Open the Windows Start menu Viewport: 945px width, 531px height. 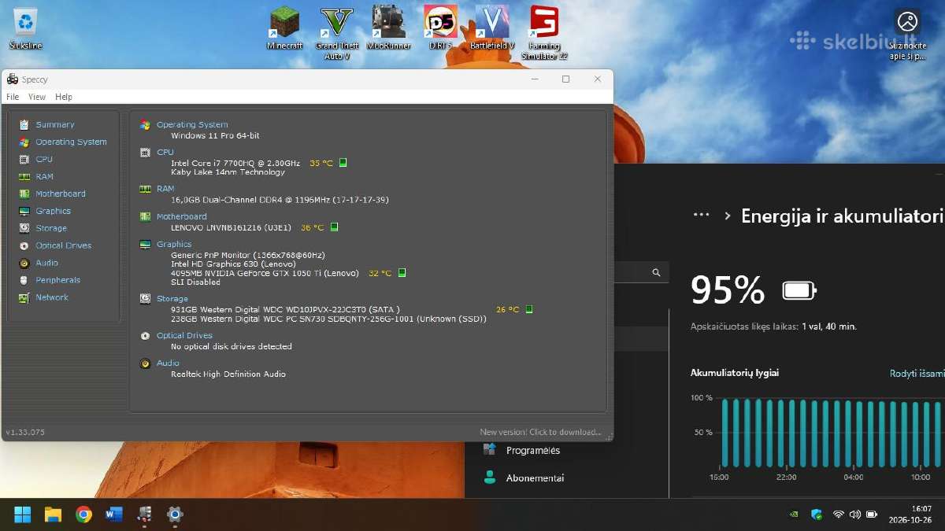tap(22, 514)
